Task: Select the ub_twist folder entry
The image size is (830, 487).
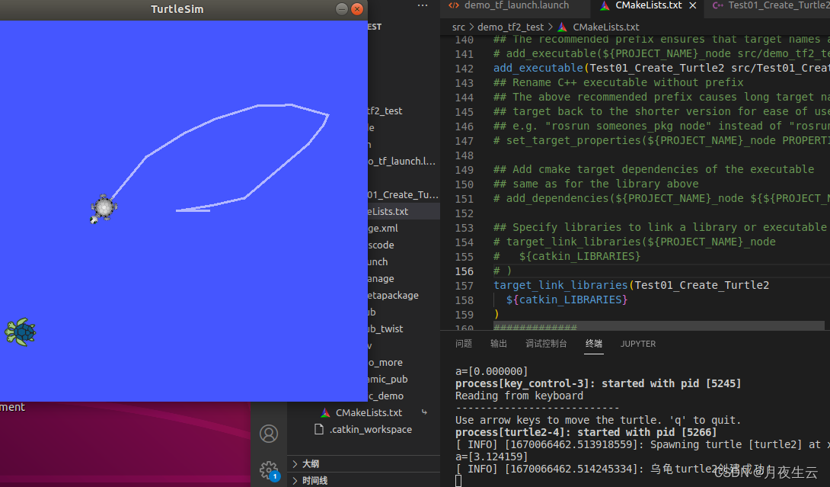Action: (385, 328)
